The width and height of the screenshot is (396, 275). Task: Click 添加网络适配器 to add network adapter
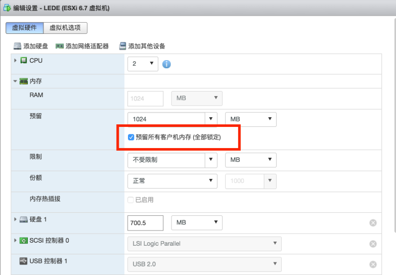click(82, 46)
